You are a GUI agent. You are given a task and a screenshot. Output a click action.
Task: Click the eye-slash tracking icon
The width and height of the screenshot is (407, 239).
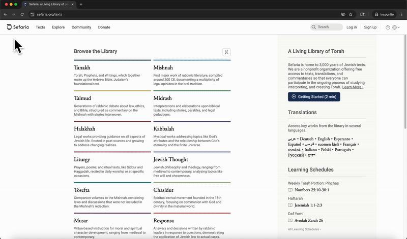pos(343,15)
